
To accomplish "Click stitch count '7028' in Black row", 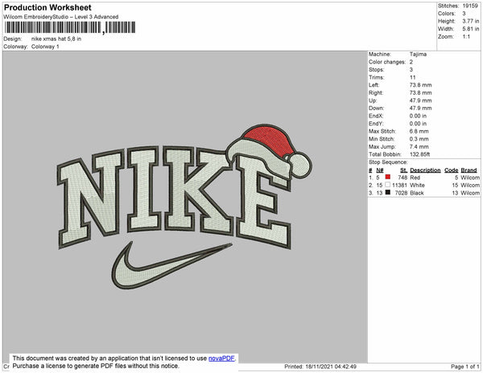I will click(x=401, y=193).
